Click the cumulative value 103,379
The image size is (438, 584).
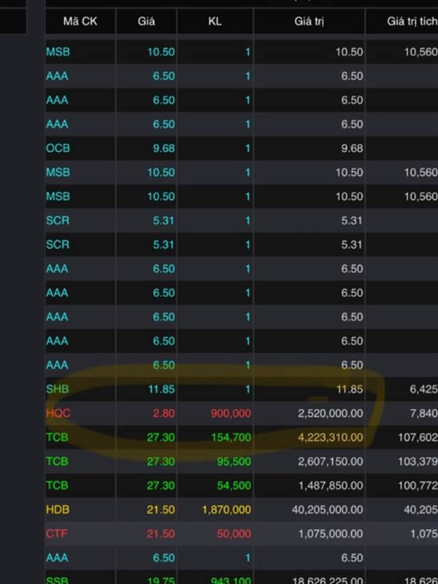tap(418, 461)
